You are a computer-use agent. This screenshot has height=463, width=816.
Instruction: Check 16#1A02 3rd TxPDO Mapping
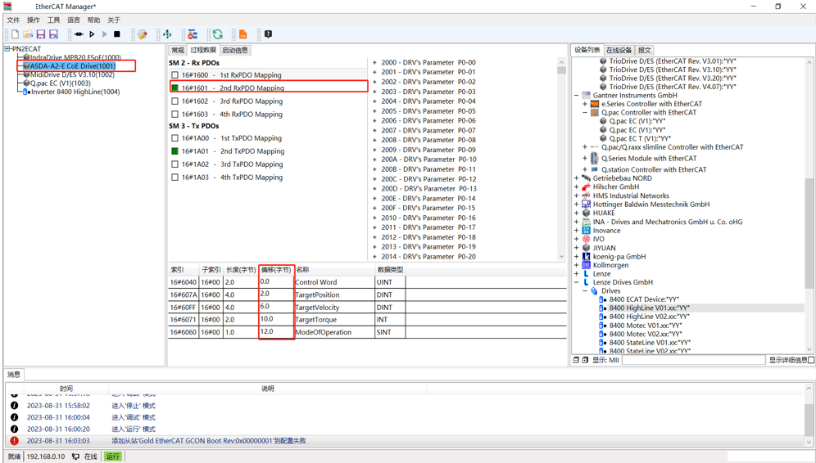tap(175, 164)
